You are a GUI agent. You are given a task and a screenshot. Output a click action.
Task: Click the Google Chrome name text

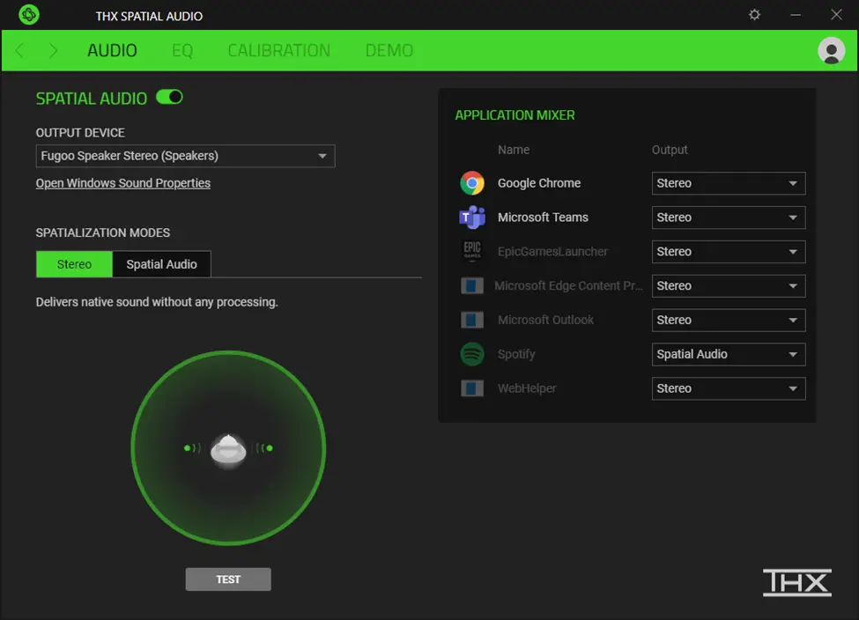tap(539, 183)
